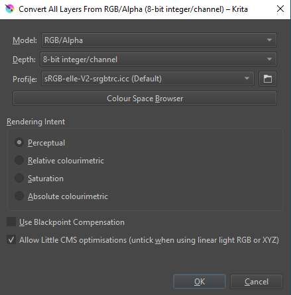Open the Profile dropdown showing sRGB-elle-V2-srgbtrc.icc

click(148, 79)
